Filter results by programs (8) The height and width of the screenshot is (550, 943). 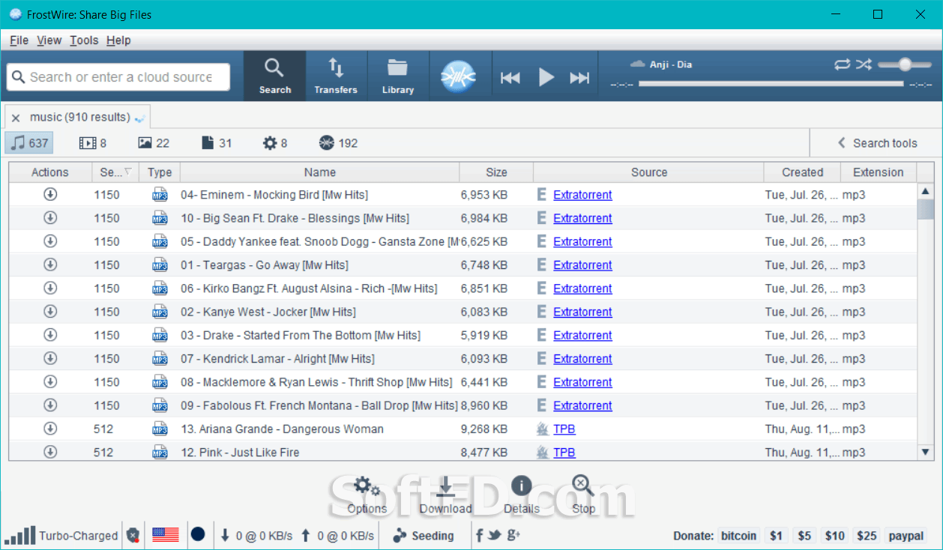coord(275,143)
